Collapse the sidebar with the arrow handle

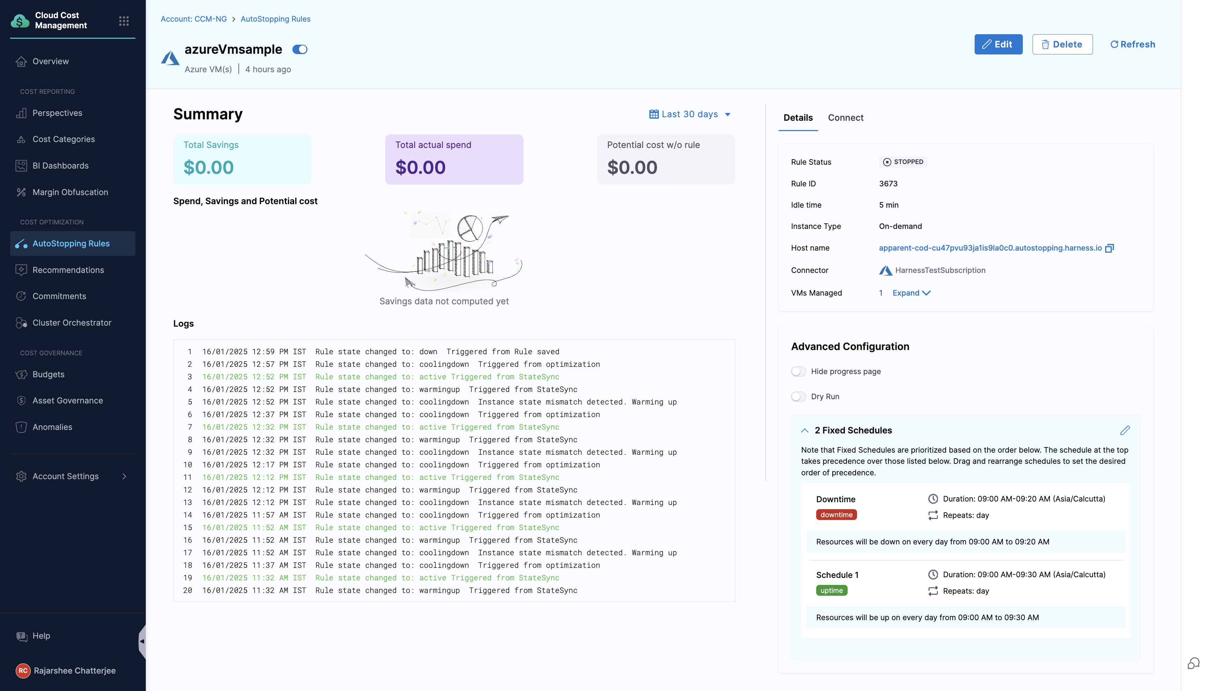142,641
